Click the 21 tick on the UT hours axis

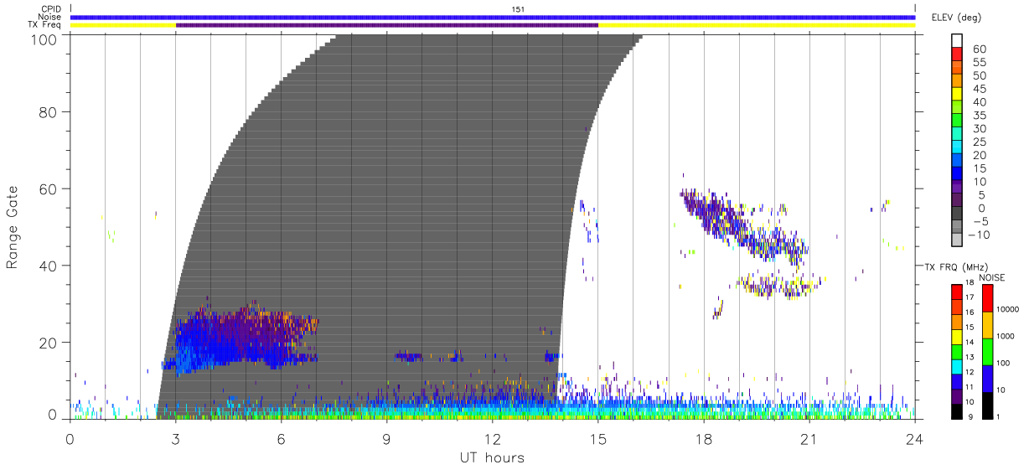[810, 438]
